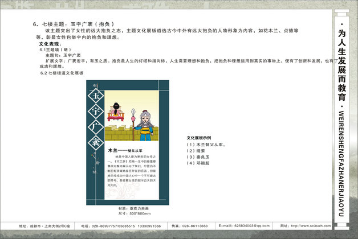Click the diamond with character "宇" on the poster

point(96,112)
